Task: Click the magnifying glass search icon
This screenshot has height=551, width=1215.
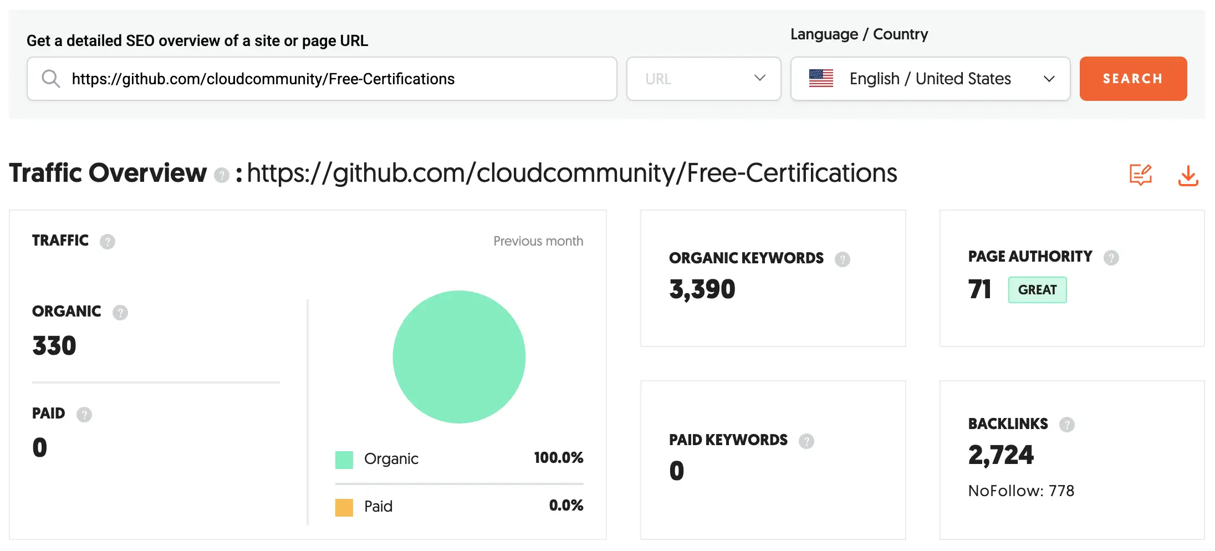Action: point(50,79)
